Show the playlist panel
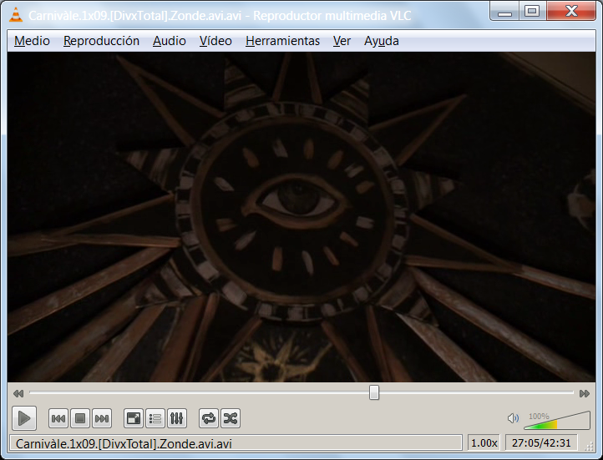This screenshot has height=460, width=603. pyautogui.click(x=155, y=418)
